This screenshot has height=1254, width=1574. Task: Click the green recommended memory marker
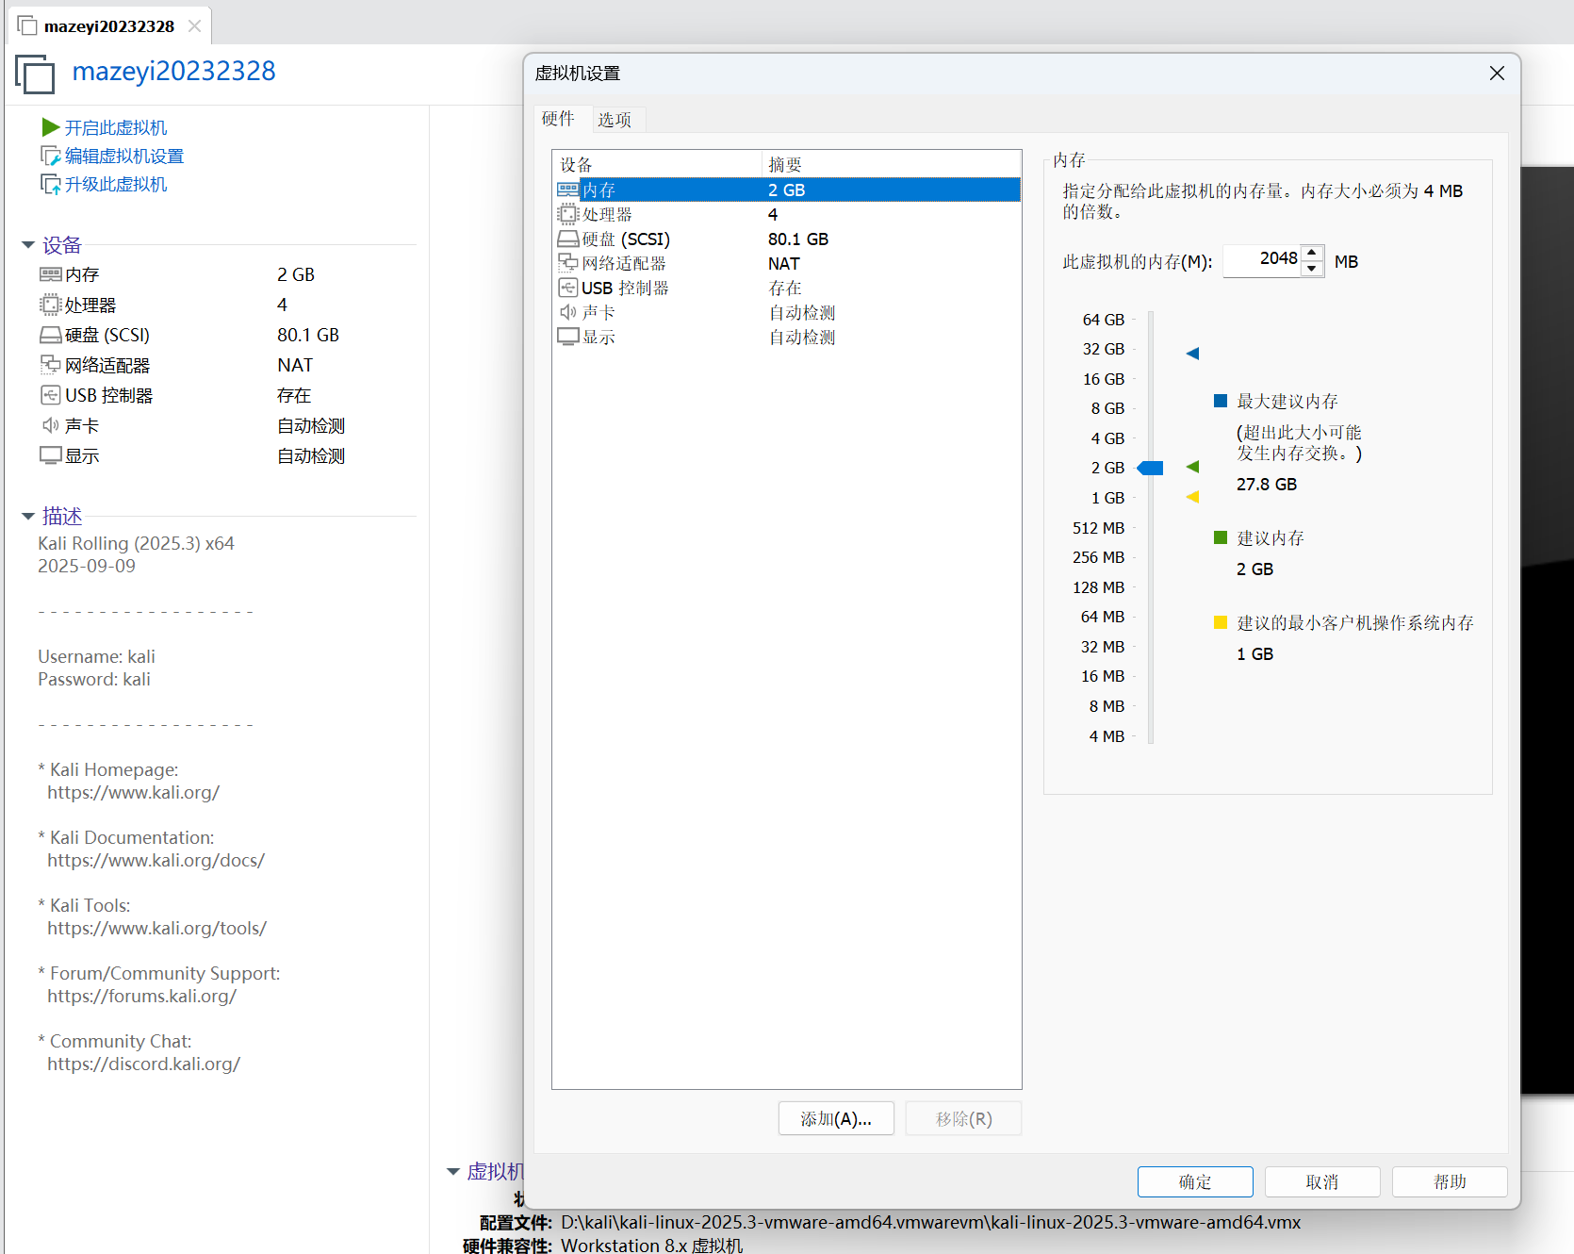tap(1192, 467)
